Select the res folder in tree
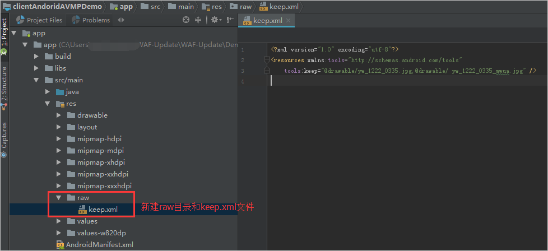The width and height of the screenshot is (548, 251). point(66,104)
